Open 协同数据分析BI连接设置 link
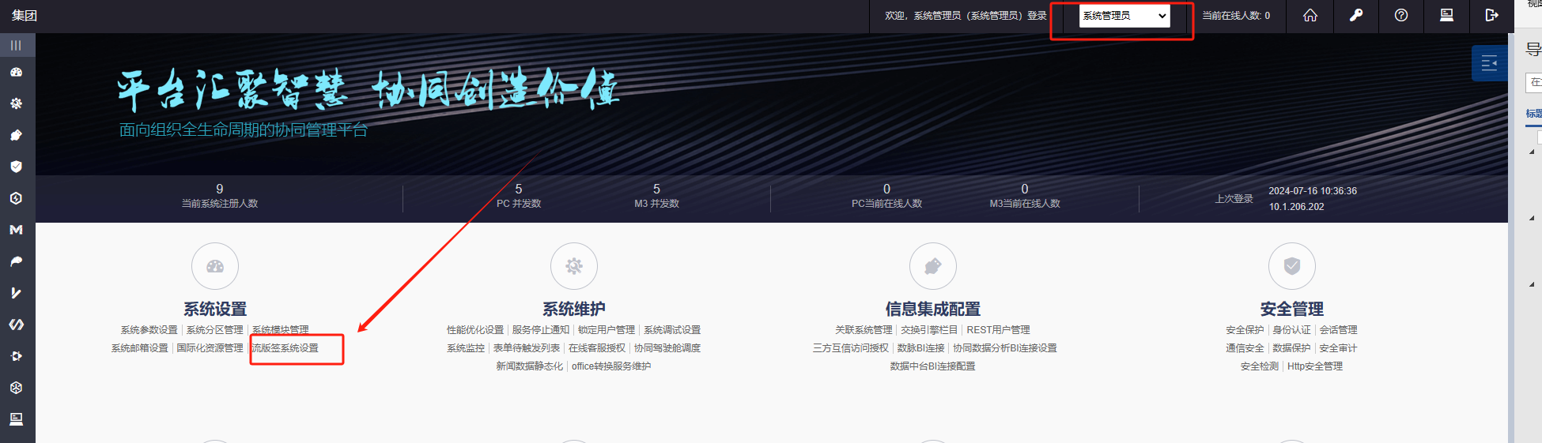Image resolution: width=1542 pixels, height=443 pixels. point(1004,348)
